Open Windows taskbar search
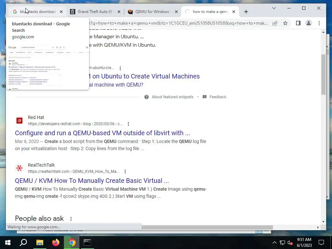The width and height of the screenshot is (332, 249). click(23, 243)
